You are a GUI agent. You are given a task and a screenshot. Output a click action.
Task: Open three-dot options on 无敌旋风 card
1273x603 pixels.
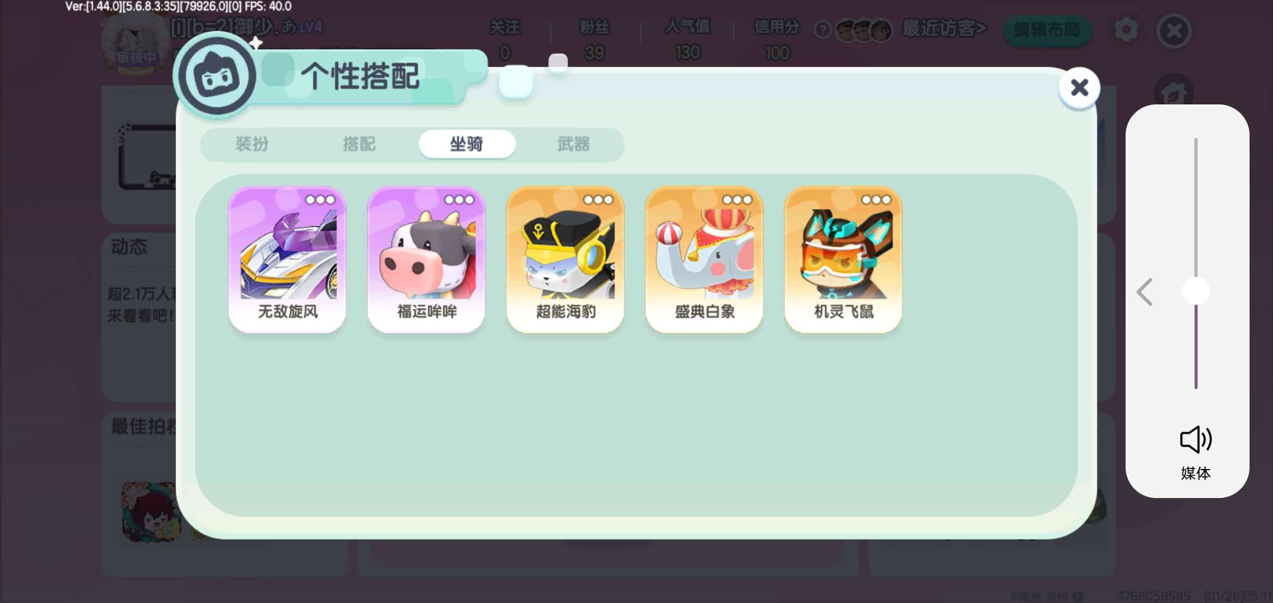click(320, 200)
